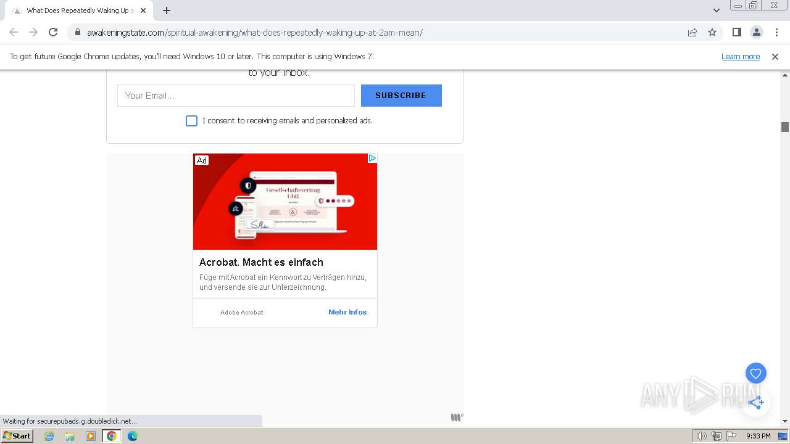Open a new tab
790x444 pixels.
coord(167,10)
